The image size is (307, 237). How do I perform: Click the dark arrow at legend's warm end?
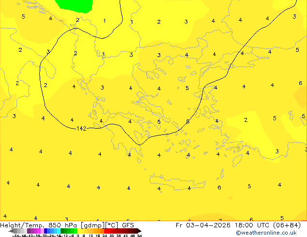click(x=139, y=231)
